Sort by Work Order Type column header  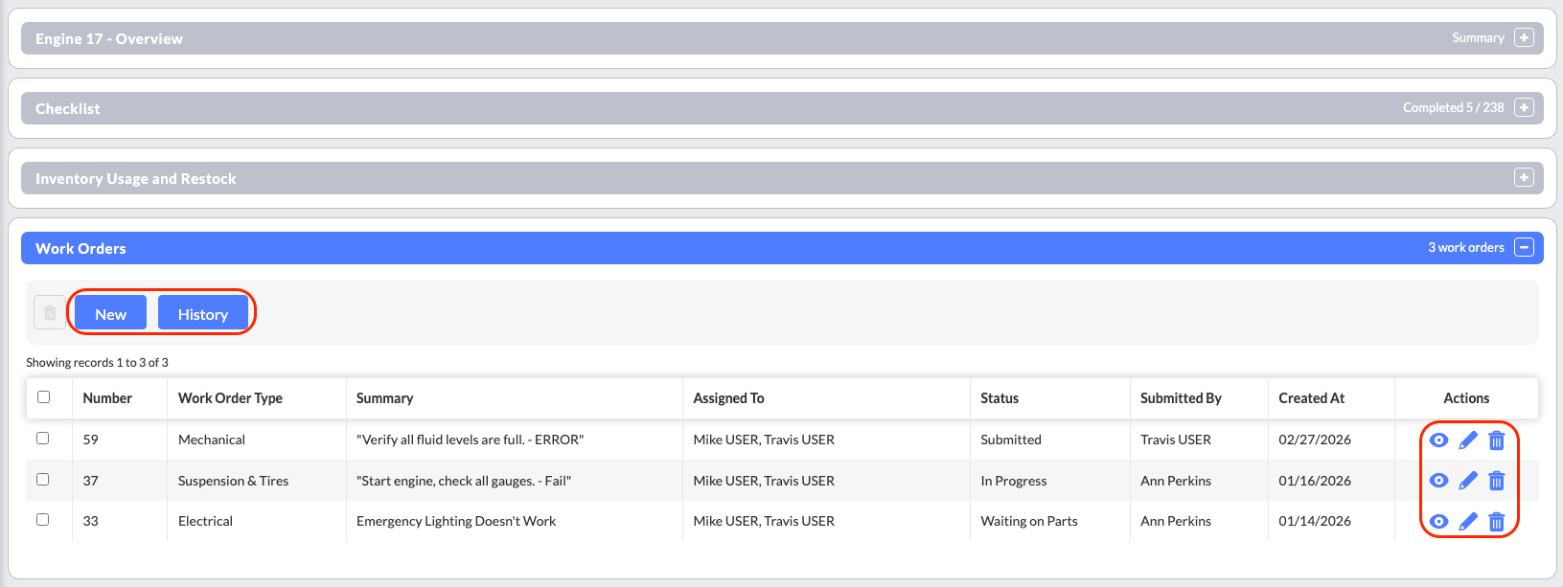[230, 398]
